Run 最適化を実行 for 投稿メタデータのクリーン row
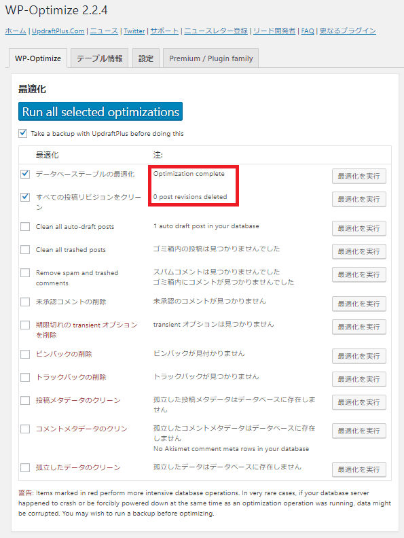404x538 pixels. (359, 402)
